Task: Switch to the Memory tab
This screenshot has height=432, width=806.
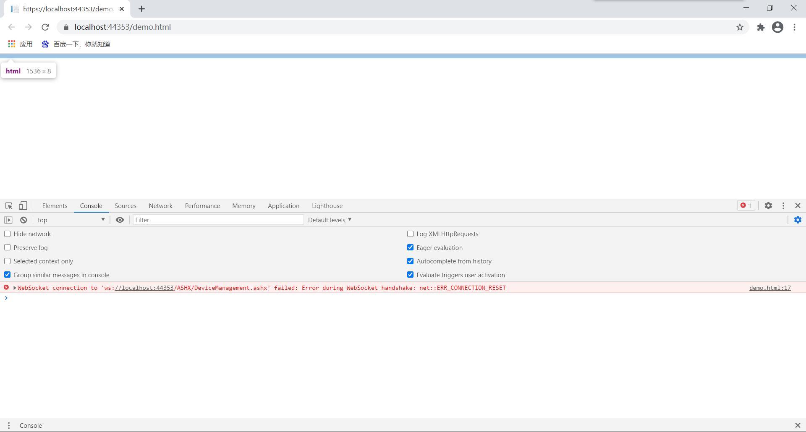Action: pos(243,206)
